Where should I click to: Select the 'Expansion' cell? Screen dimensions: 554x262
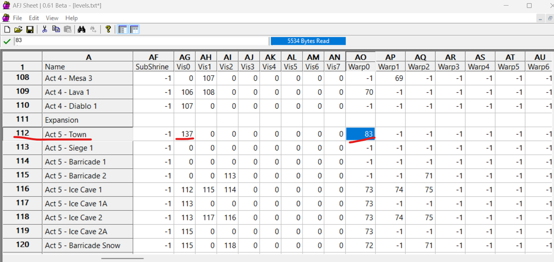tap(88, 120)
